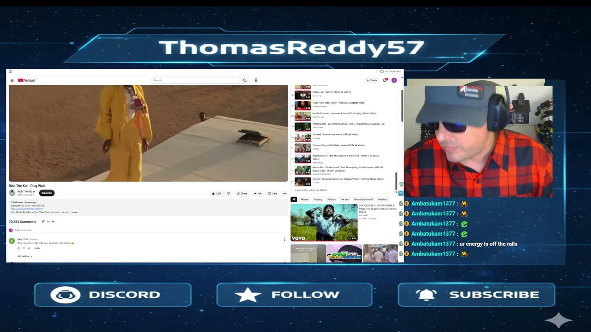Save the video to a playlist
This screenshot has width=591, height=332.
[273, 194]
